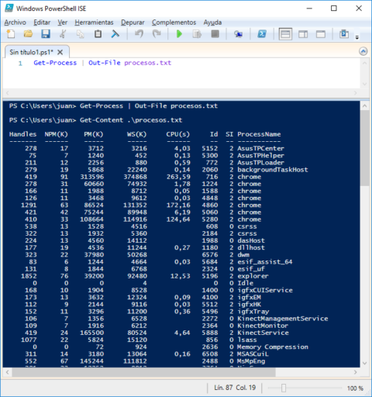Click the MsMpEng process name

pos(251,361)
